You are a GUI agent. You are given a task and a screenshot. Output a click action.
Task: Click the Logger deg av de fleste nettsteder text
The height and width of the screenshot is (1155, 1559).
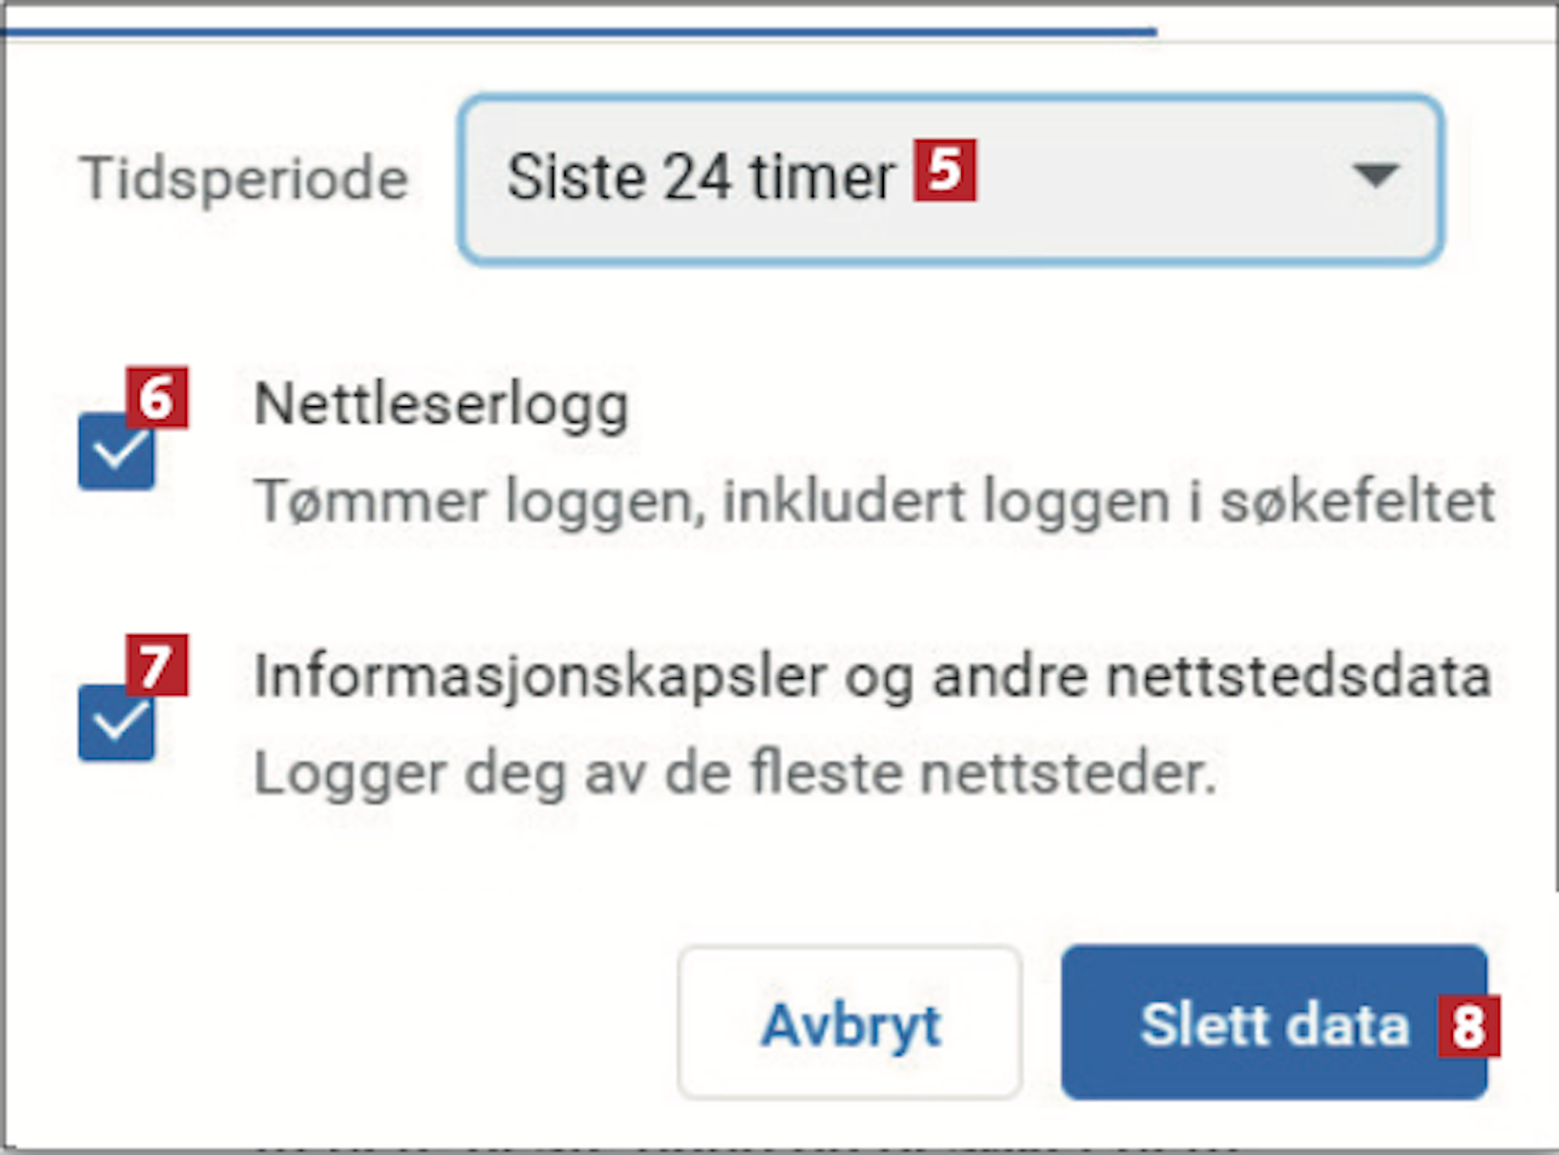[x=735, y=773]
